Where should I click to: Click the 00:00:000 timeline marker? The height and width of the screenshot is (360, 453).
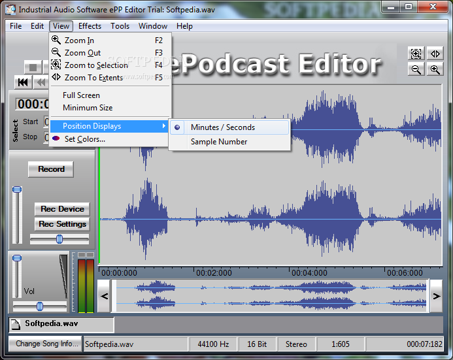tap(119, 273)
